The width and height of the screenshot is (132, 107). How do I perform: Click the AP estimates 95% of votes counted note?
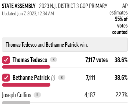118,19
